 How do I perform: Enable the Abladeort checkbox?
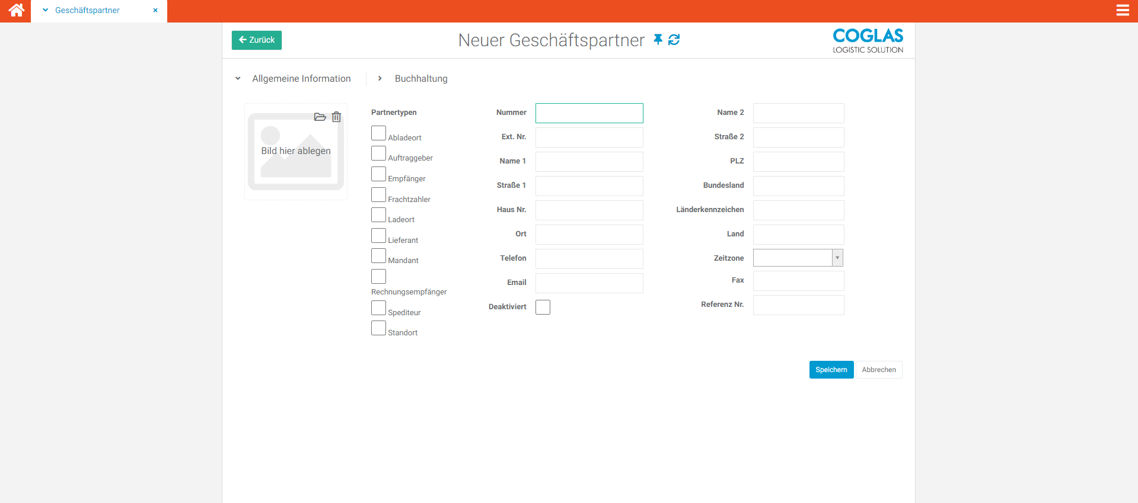(378, 133)
